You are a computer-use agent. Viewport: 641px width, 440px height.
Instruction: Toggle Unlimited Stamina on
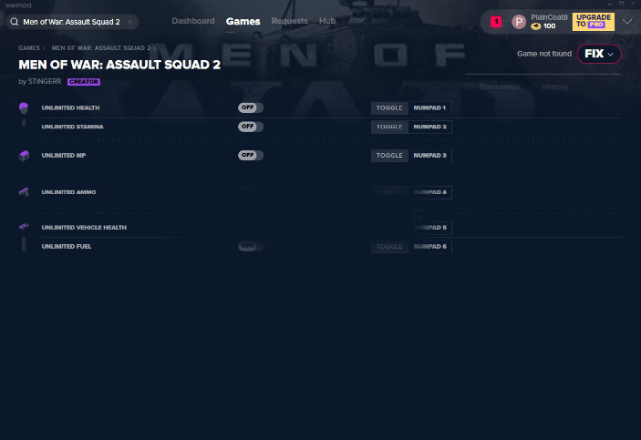pos(251,127)
